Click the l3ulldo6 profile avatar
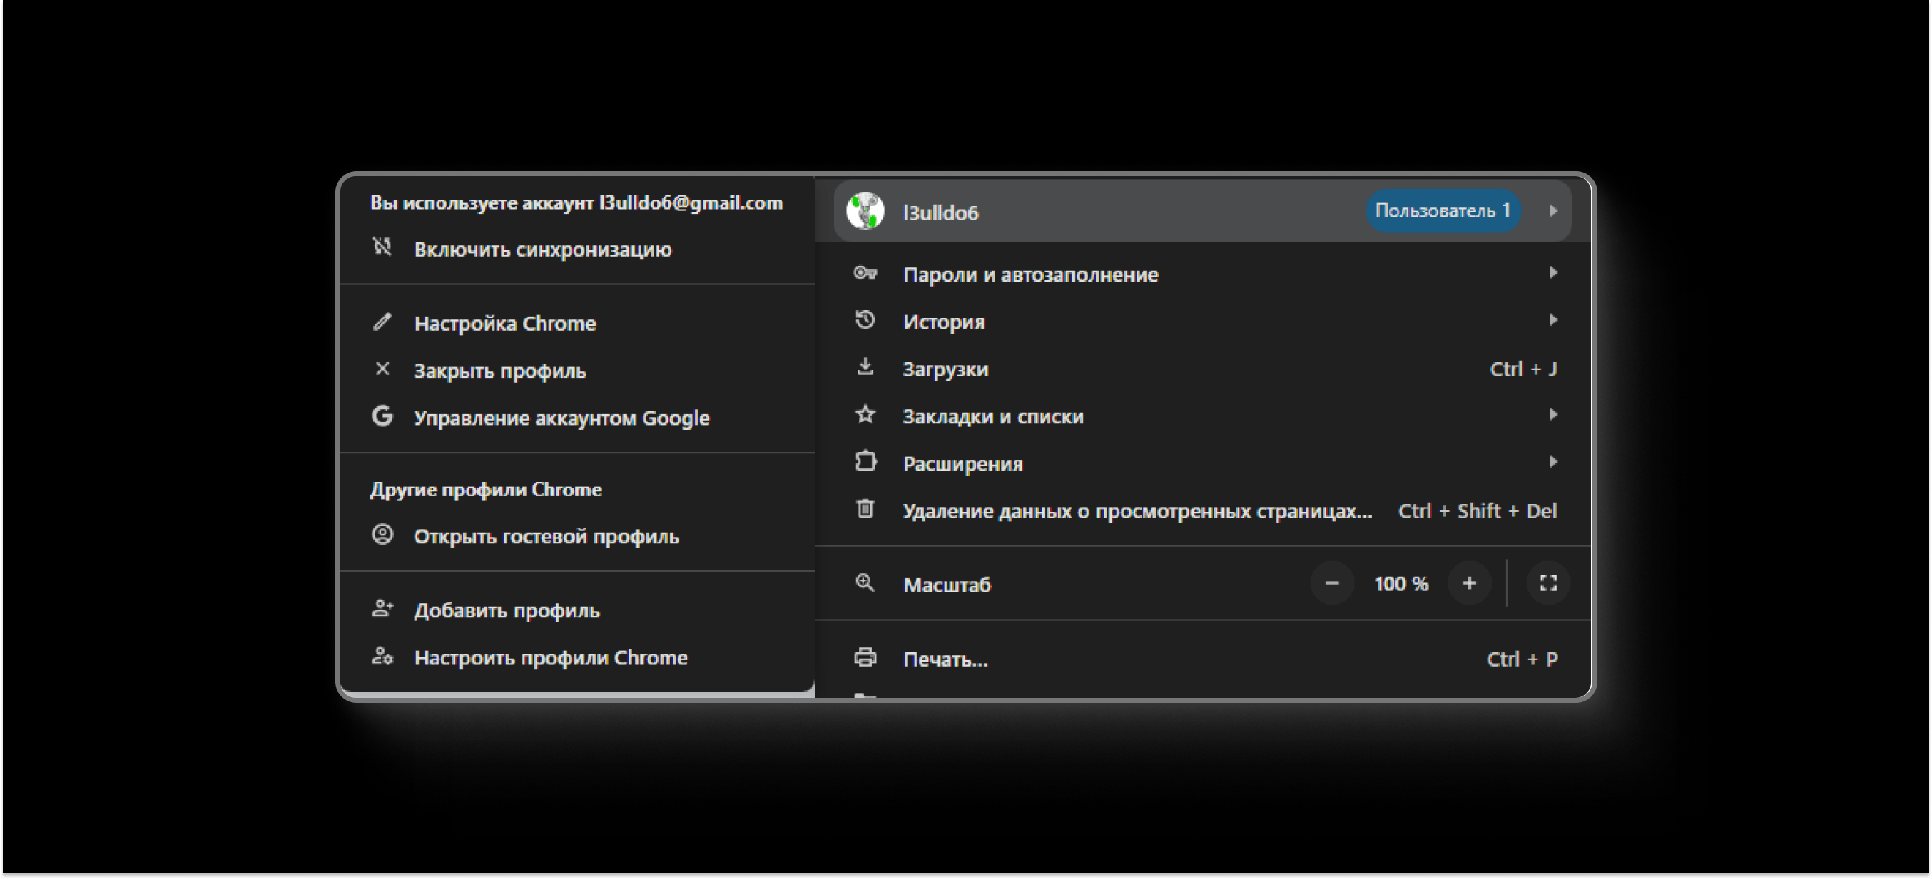The width and height of the screenshot is (1932, 879). tap(864, 211)
